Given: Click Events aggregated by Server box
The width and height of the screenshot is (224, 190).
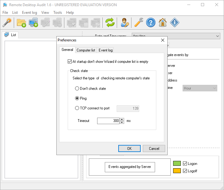Looking at the screenshot, I should (x=130, y=167).
